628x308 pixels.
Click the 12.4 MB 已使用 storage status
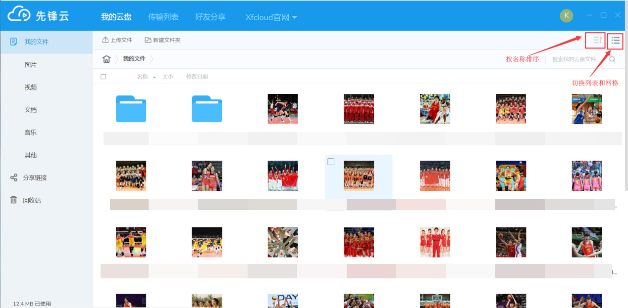[x=32, y=304]
